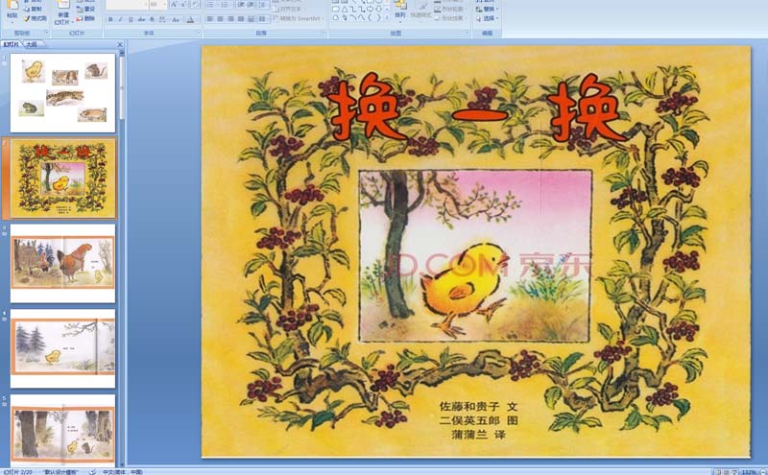768x475 pixels.
Task: Open the font color A picker
Action: [190, 19]
